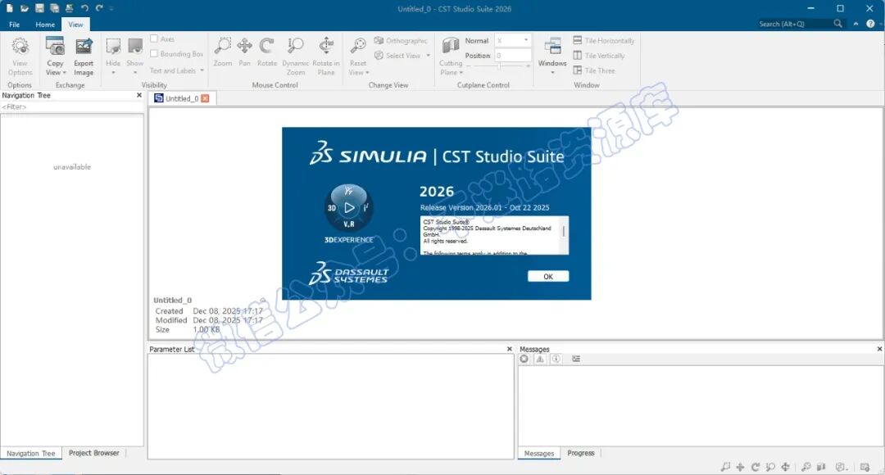Screen dimensions: 885x475
Task: Select the Rotate mouse control tool
Action: (267, 52)
